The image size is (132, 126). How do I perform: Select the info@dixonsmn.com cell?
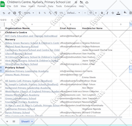pos(71,95)
